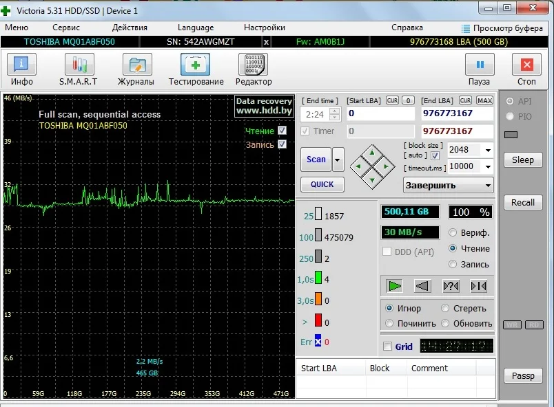The image size is (554, 407).
Task: Toggle the Чтение graph checkbox
Action: [282, 131]
